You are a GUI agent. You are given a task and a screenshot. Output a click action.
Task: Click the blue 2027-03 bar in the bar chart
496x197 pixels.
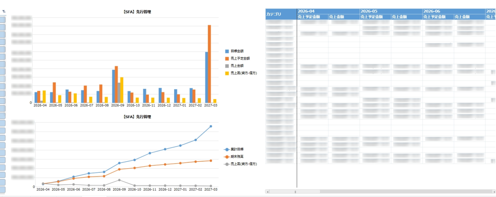(x=206, y=77)
